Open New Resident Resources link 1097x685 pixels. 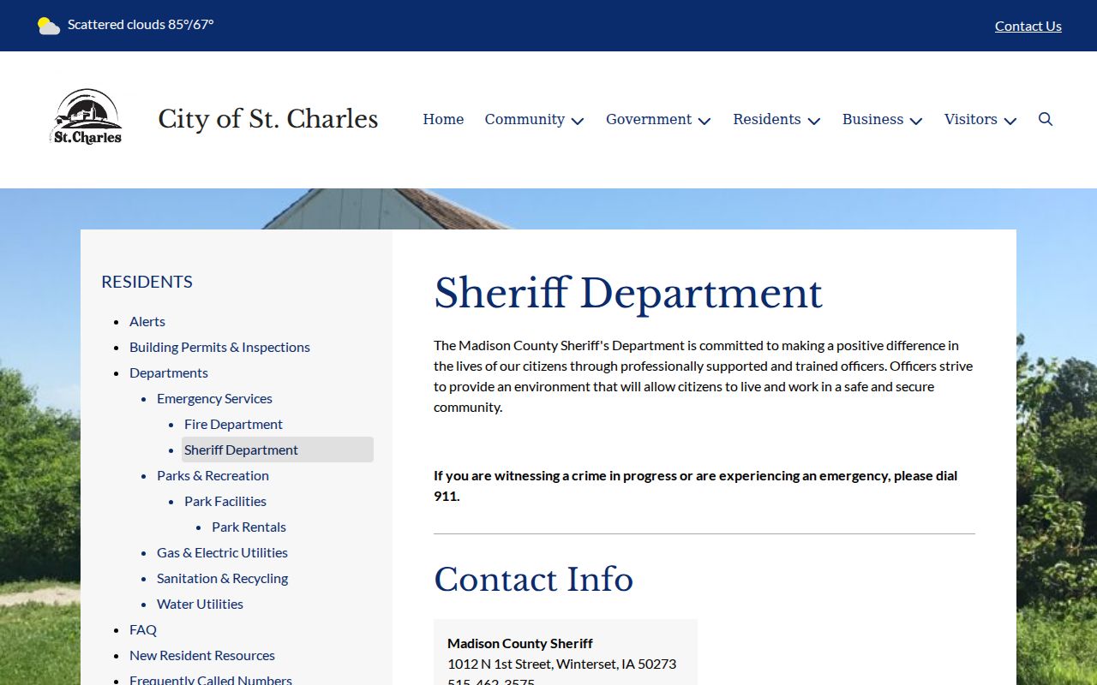click(202, 655)
